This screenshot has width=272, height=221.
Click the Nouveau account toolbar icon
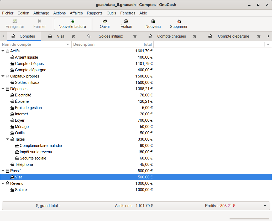click(x=153, y=21)
